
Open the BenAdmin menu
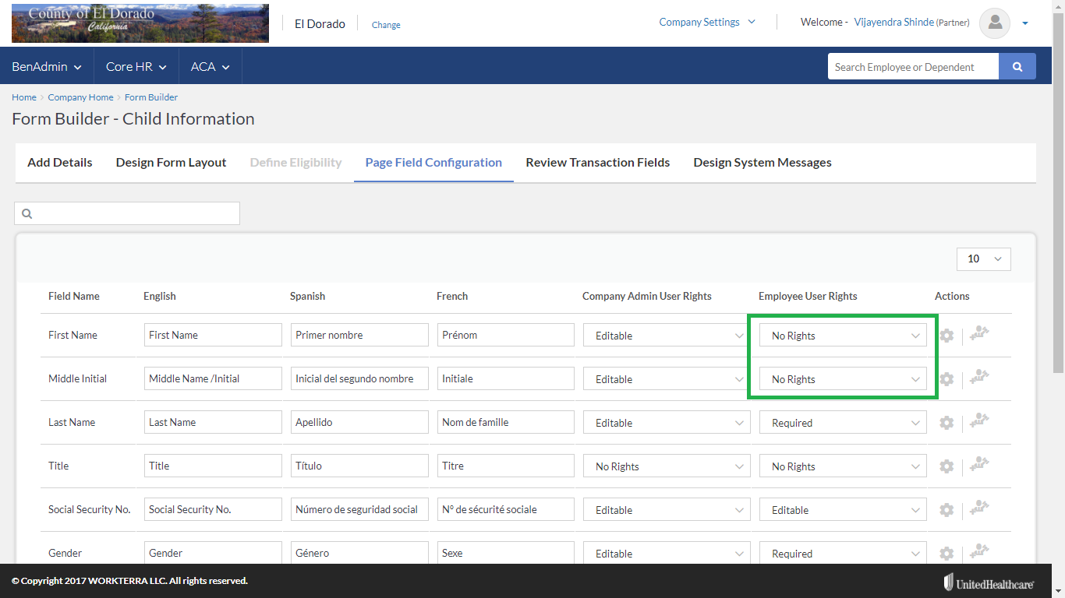coord(47,67)
